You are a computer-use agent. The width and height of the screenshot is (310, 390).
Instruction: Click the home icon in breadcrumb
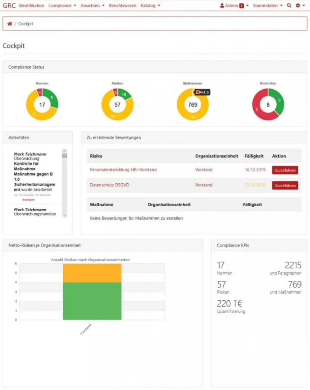(x=10, y=24)
